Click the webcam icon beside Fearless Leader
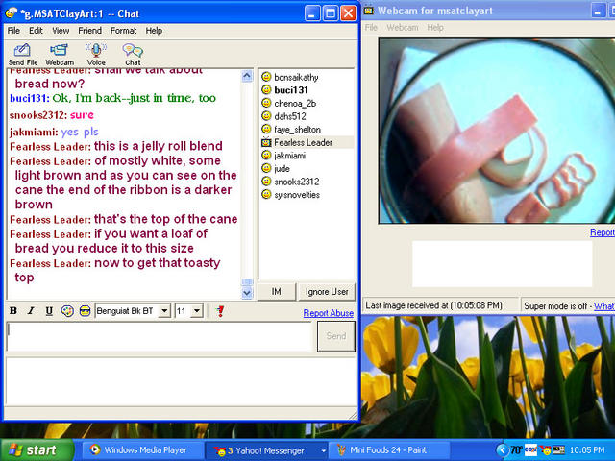Screen dimensions: 615x461 266,142
